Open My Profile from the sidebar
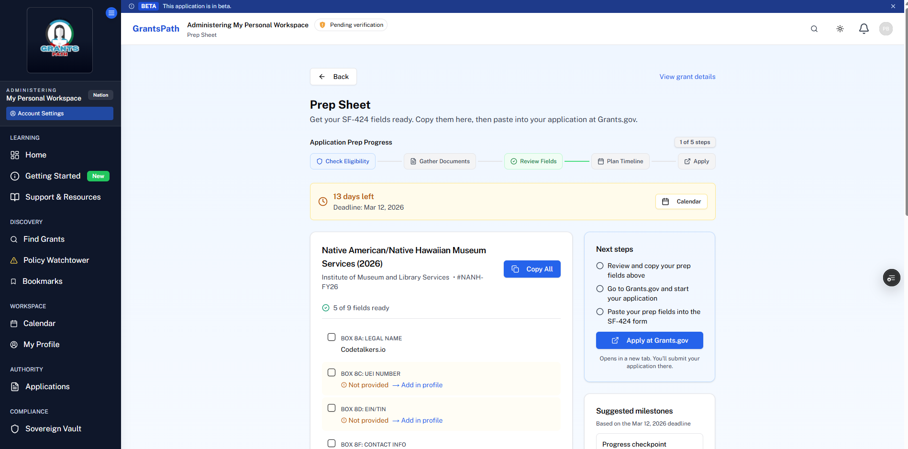 coord(41,344)
